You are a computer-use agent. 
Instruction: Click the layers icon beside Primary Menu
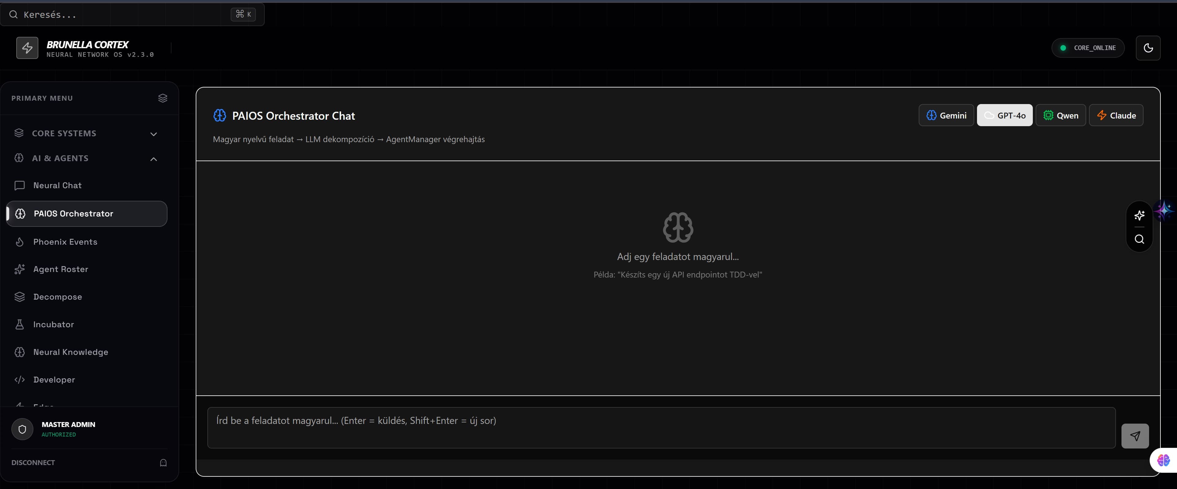[163, 98]
